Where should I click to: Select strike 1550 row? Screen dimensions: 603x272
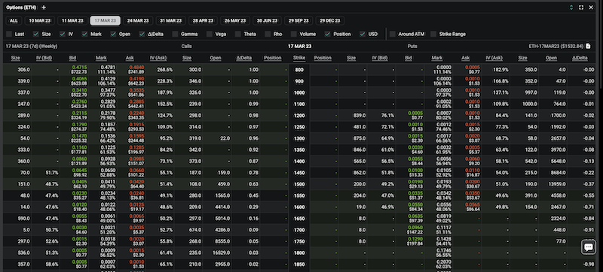pyautogui.click(x=298, y=195)
